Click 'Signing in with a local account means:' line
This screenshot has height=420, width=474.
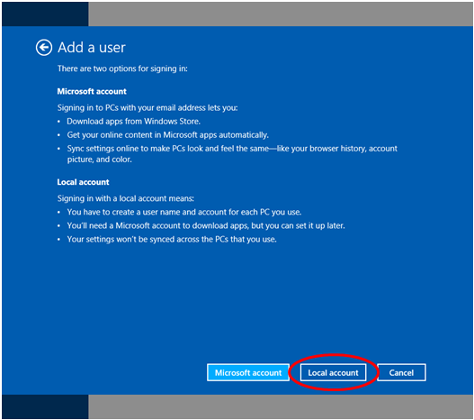pyautogui.click(x=126, y=198)
